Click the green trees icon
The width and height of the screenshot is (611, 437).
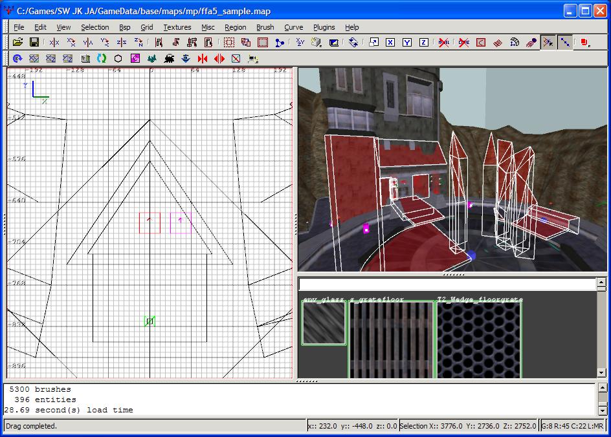pos(152,59)
